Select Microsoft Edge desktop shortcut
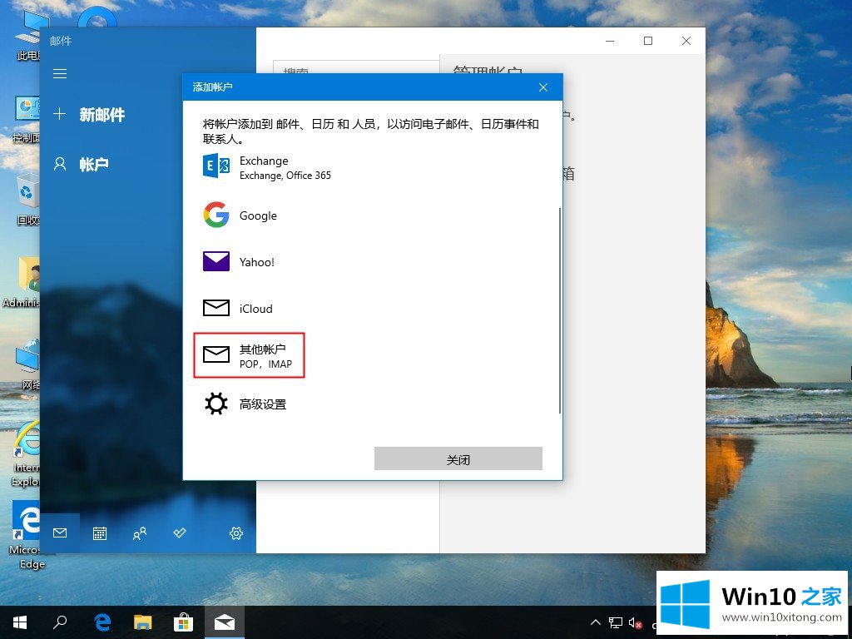The image size is (852, 639). click(x=26, y=535)
